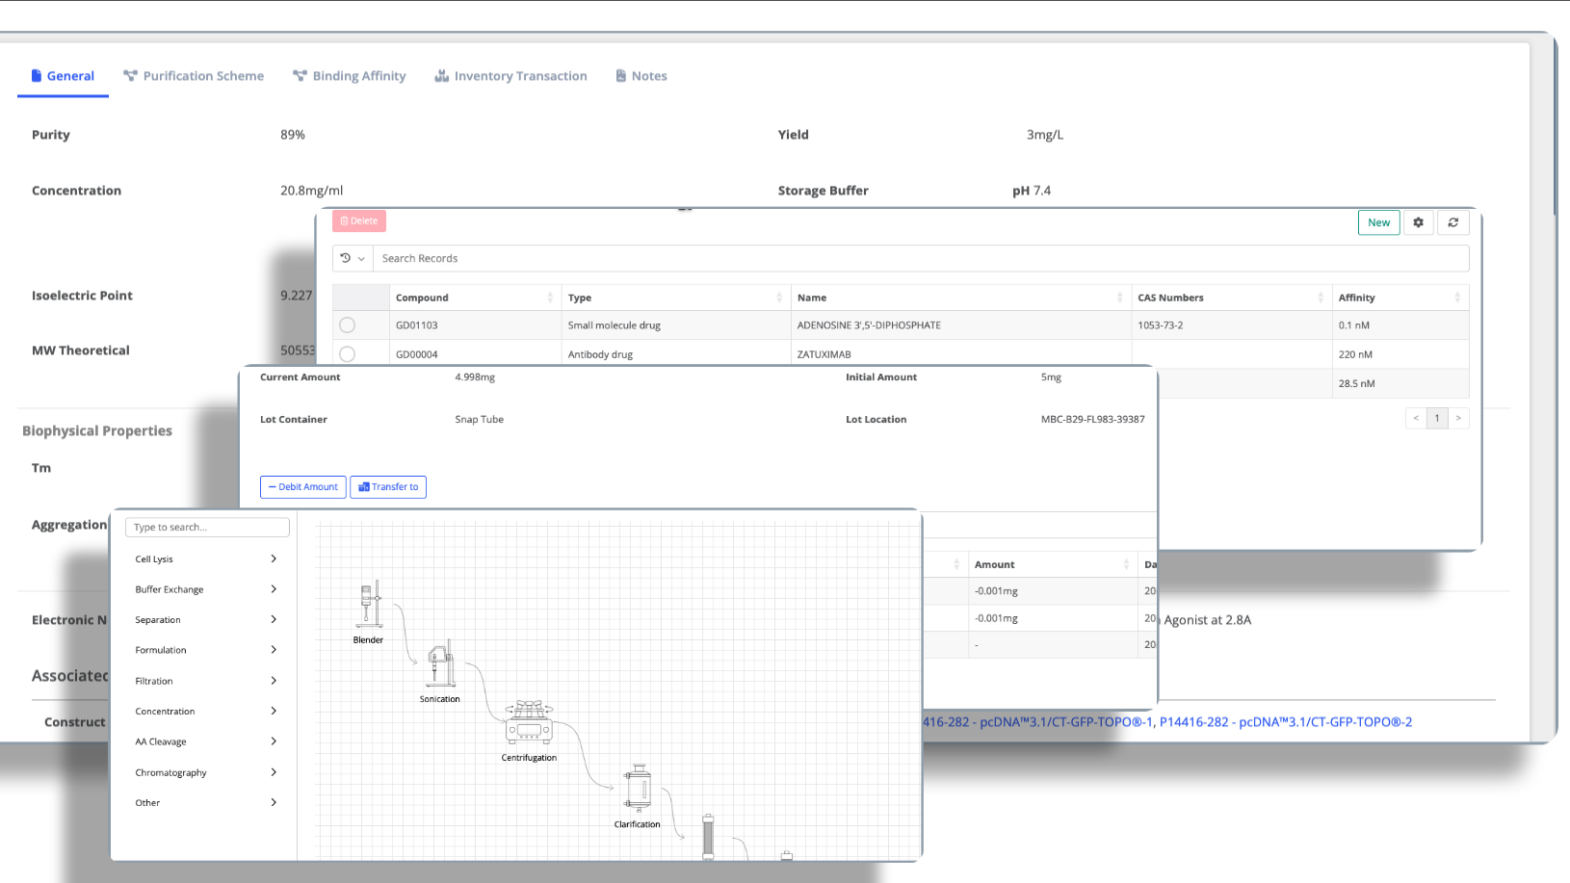Select the Sonication equipment icon
This screenshot has height=883, width=1570.
point(440,664)
